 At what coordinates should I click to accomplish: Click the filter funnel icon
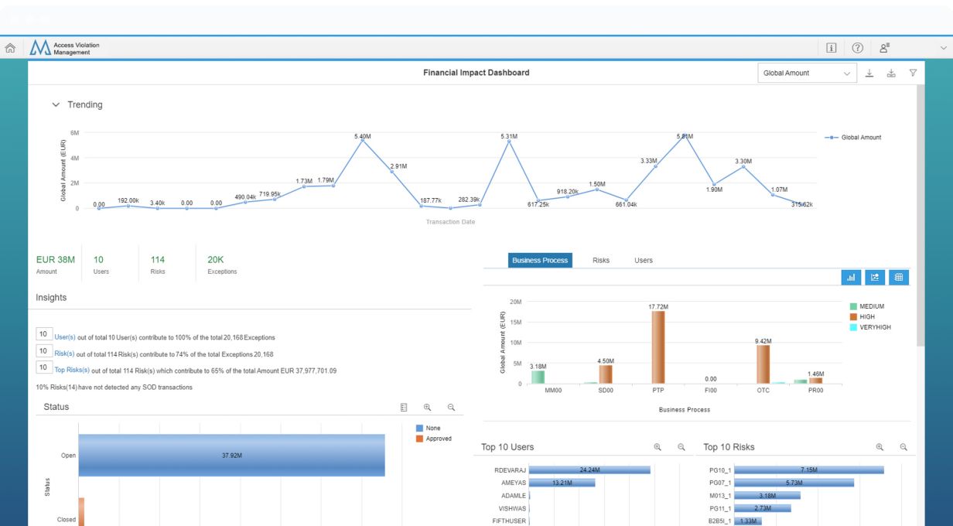click(x=913, y=73)
